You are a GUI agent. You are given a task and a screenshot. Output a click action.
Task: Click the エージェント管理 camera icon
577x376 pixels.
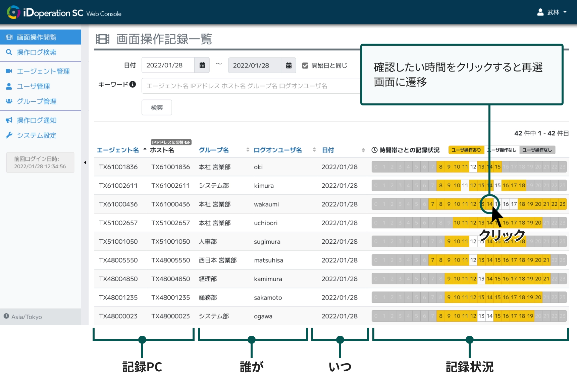click(x=9, y=71)
